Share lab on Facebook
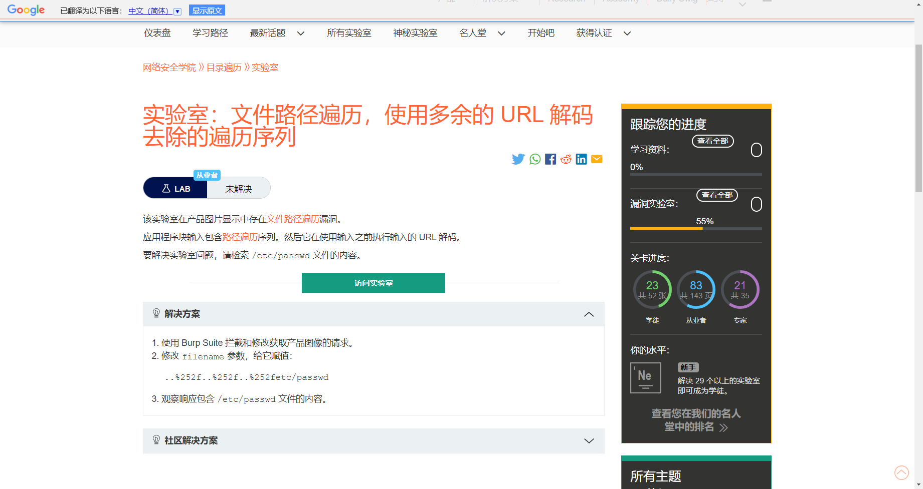 (550, 159)
